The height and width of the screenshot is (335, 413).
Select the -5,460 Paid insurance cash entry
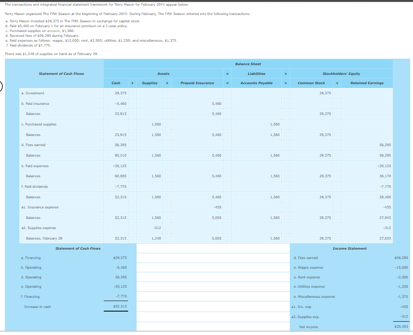[120, 104]
